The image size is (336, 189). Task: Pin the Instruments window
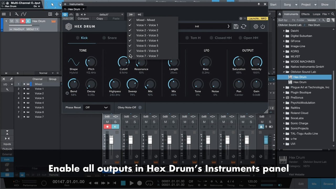259,4
